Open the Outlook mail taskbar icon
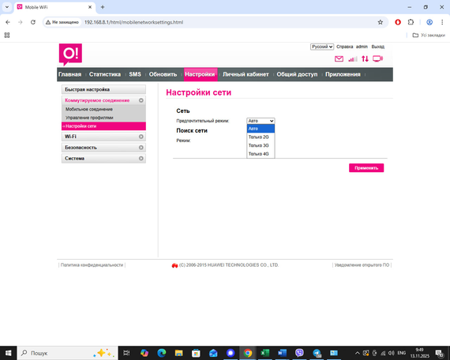The width and height of the screenshot is (450, 360). tap(213, 353)
